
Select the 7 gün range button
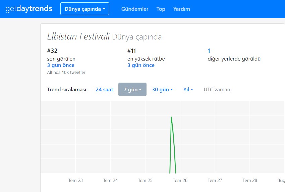[132, 90]
